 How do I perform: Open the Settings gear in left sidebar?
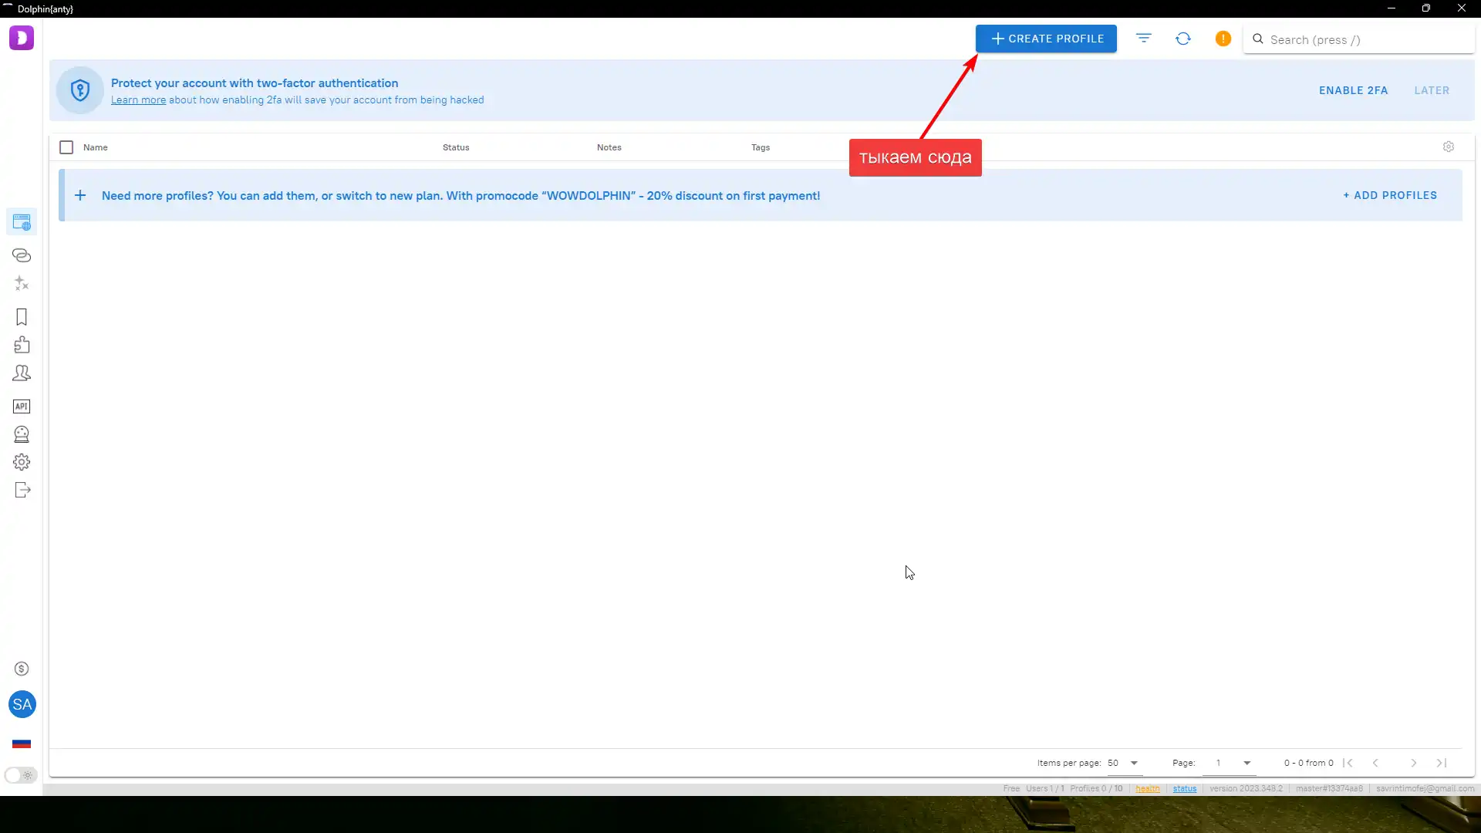[22, 462]
